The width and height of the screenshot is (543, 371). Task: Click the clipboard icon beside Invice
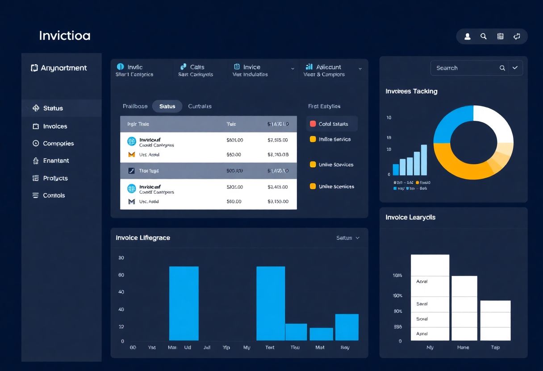(237, 66)
